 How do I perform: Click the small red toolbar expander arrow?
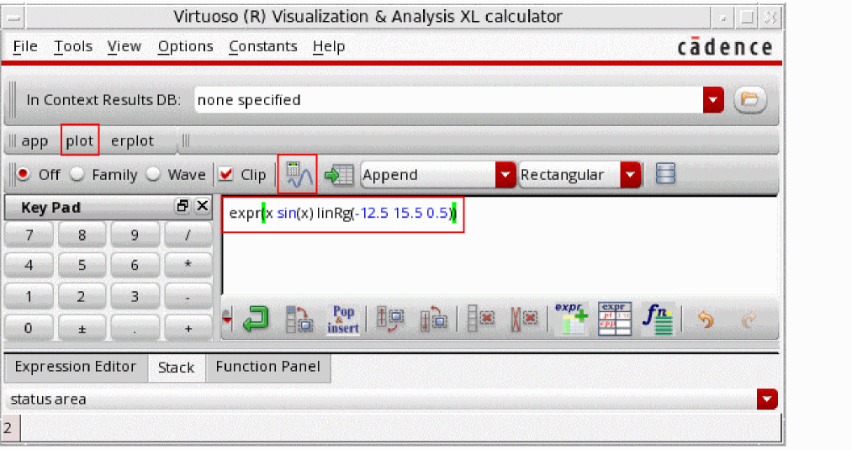pos(227,319)
